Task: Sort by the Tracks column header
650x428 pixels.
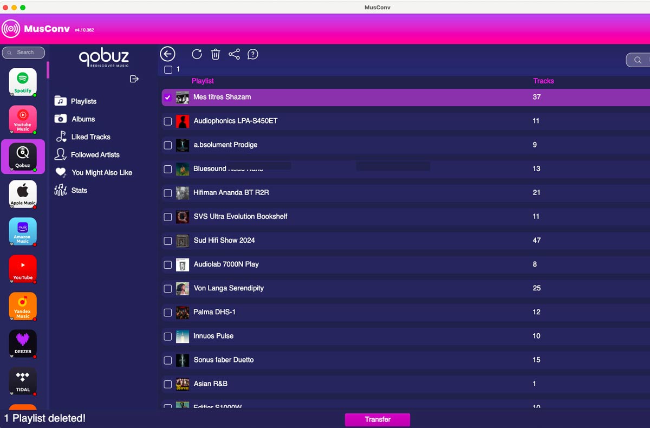Action: tap(543, 81)
